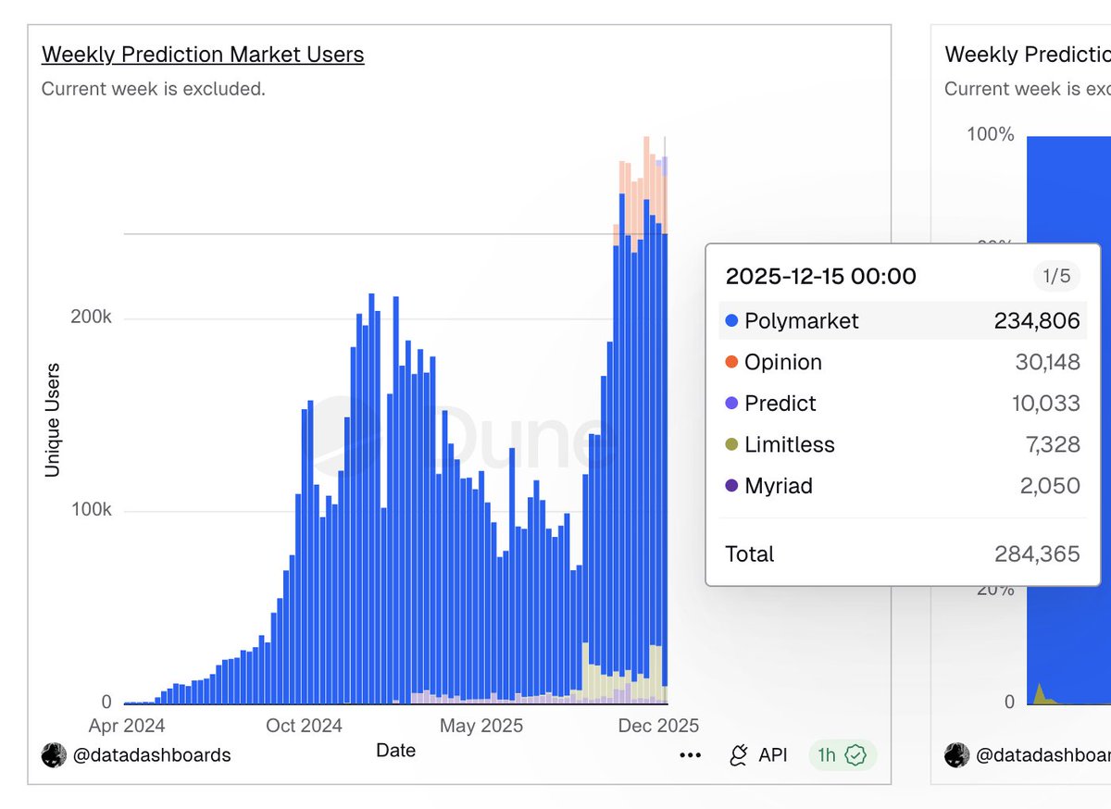Click the Date axis title
1111x809 pixels.
click(396, 751)
